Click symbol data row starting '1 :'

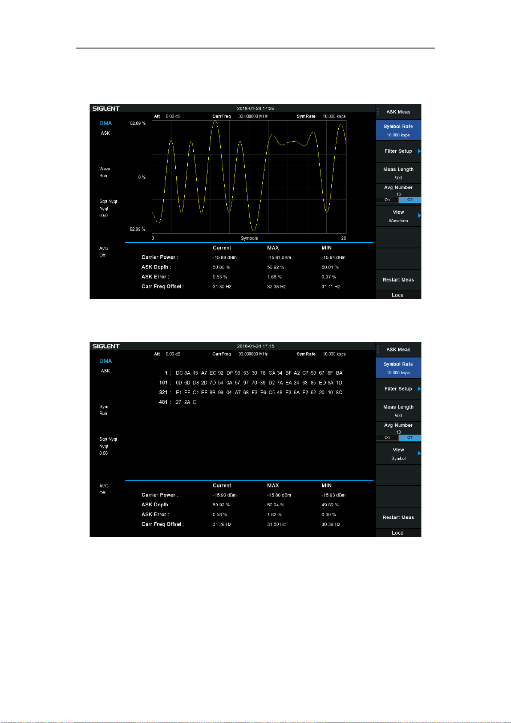254,373
